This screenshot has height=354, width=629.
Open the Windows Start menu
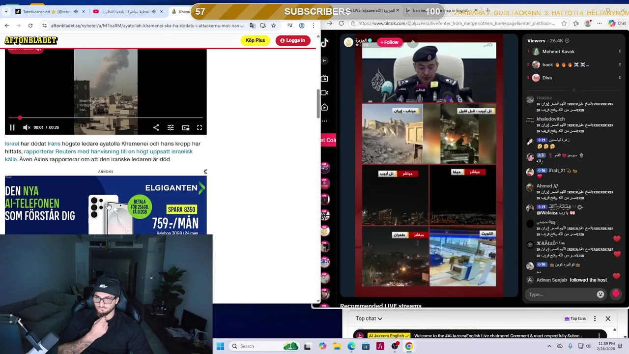220,346
